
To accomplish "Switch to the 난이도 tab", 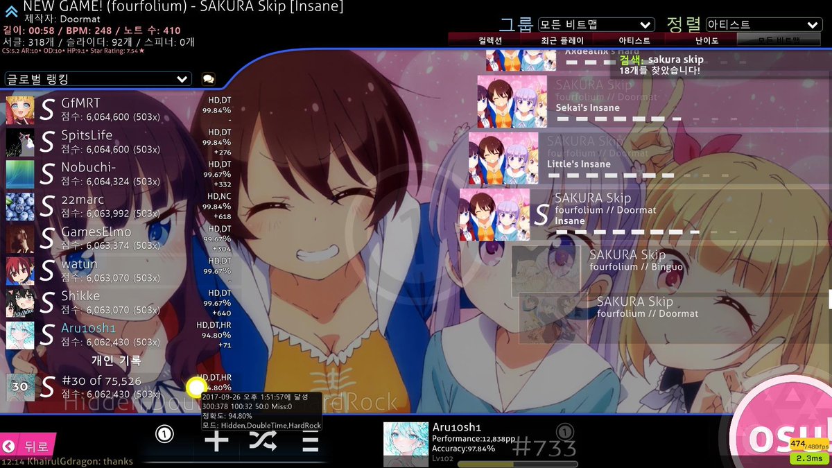I will (x=707, y=41).
